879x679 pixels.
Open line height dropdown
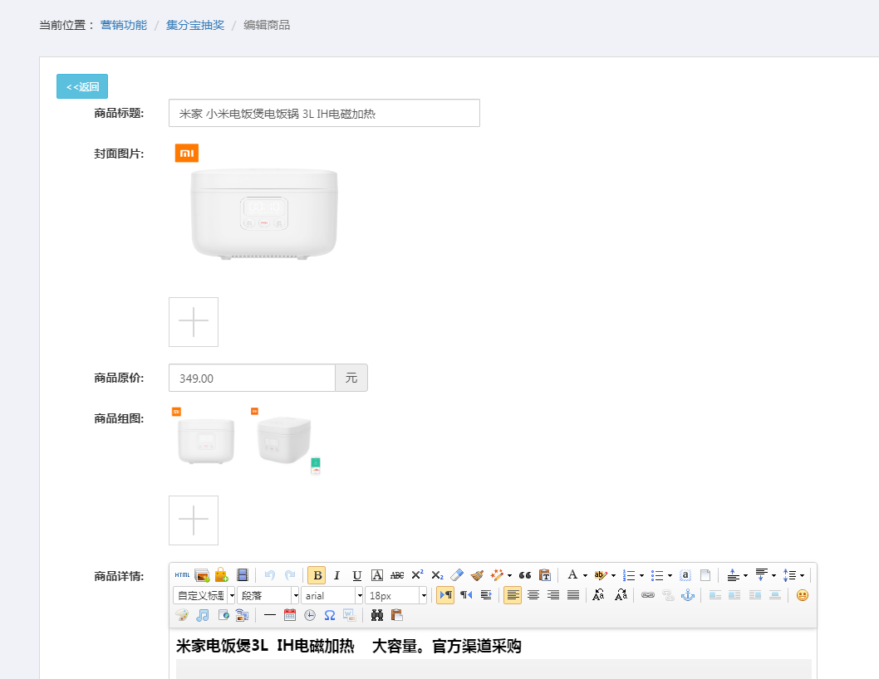(803, 575)
